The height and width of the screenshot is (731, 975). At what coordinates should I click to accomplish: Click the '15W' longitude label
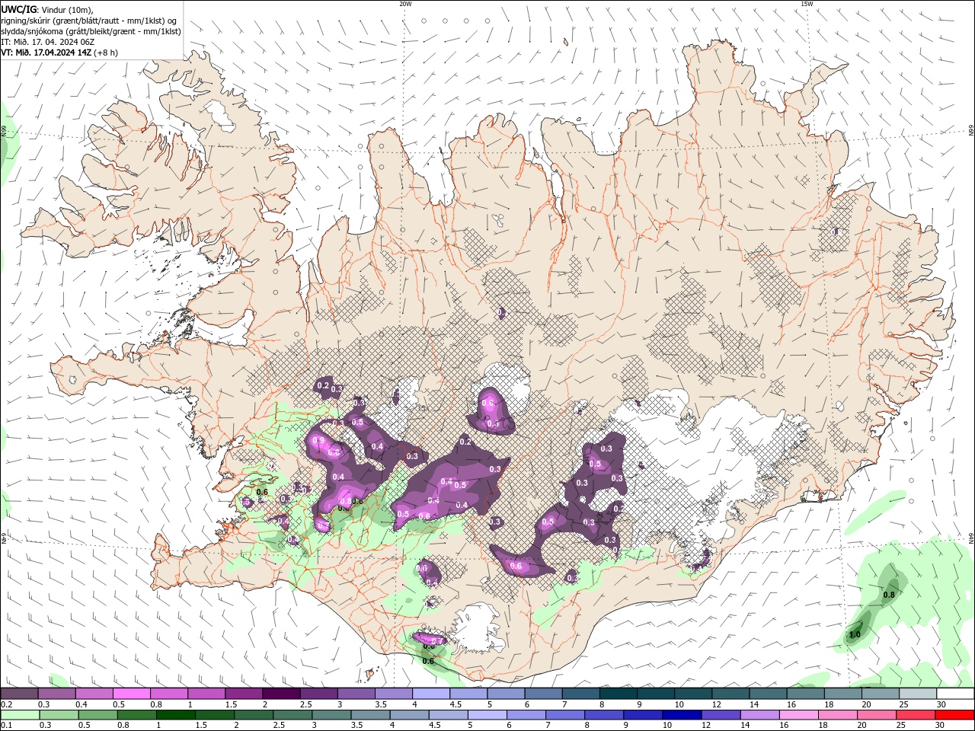(807, 4)
